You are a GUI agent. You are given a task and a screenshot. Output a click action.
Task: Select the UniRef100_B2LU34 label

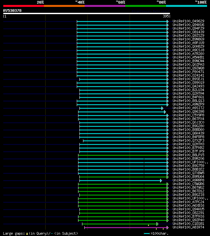click(188, 90)
